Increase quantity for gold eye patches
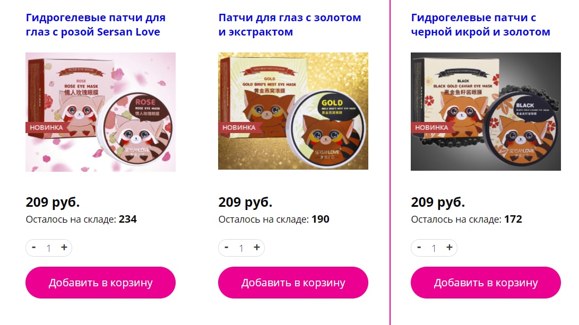The height and width of the screenshot is (325, 579). [x=257, y=248]
